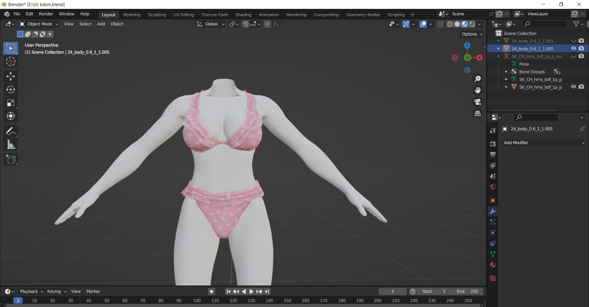Image resolution: width=589 pixels, height=307 pixels.
Task: Open Global transform orientation dropdown
Action: 211,24
